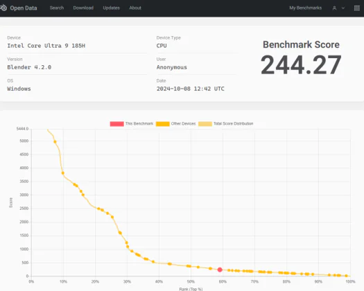Click the data point near score 3800
364x291 pixels.
pyautogui.click(x=62, y=173)
